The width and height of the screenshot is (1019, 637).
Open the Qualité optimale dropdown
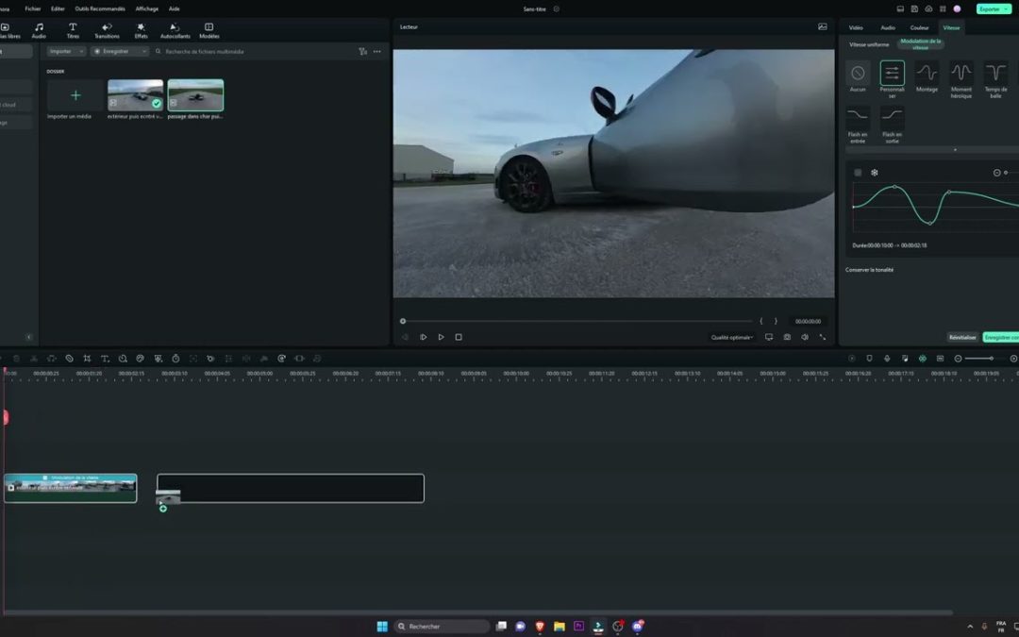(x=732, y=337)
